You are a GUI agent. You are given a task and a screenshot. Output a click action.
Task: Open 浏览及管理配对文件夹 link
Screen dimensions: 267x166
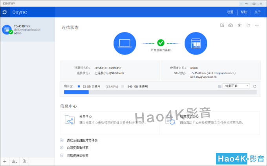coord(82,140)
